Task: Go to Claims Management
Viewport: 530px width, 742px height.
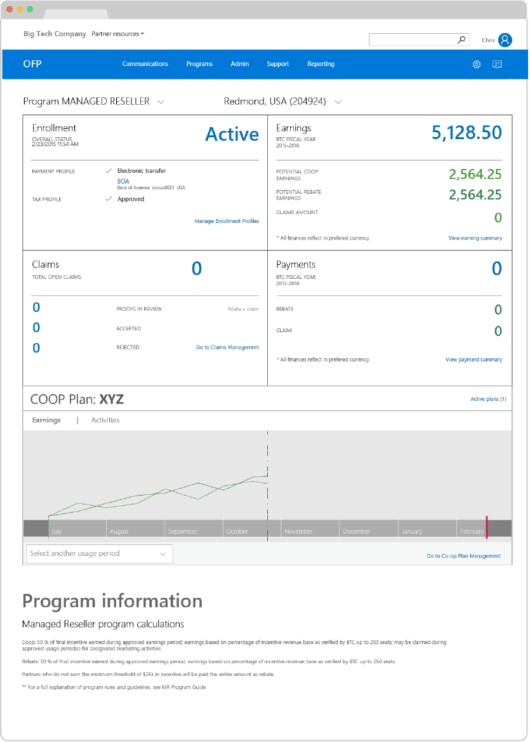Action: tap(227, 347)
